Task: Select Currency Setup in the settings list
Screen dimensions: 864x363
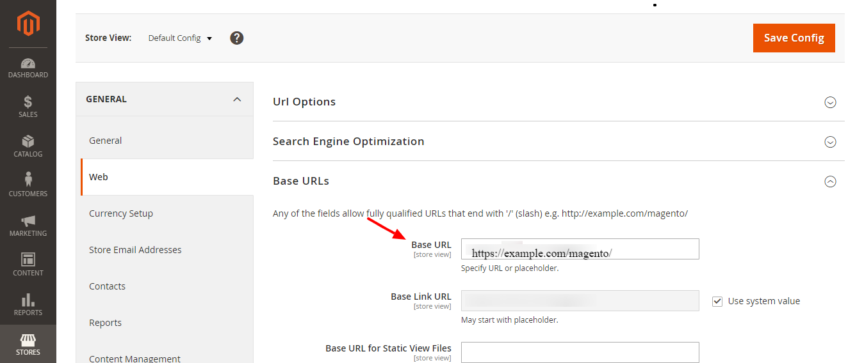Action: [x=121, y=213]
